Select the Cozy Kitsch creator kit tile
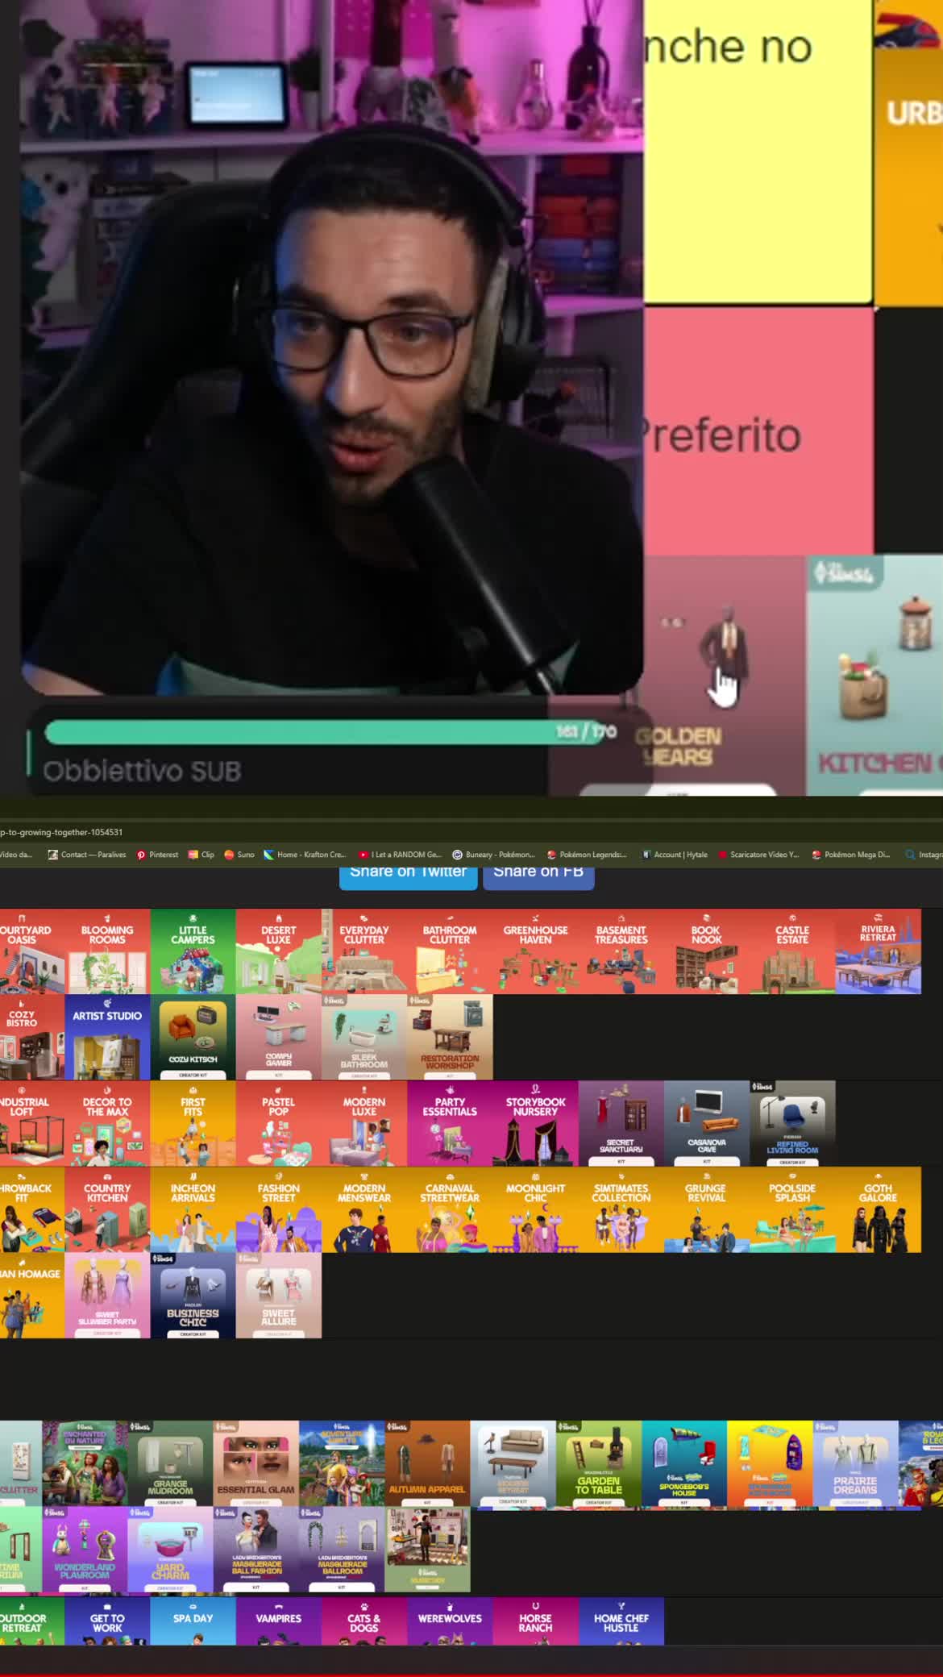943x1677 pixels. click(x=193, y=1038)
